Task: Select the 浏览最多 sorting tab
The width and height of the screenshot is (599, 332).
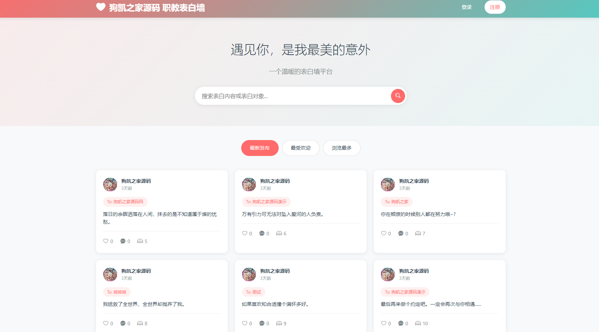Action: tap(342, 148)
